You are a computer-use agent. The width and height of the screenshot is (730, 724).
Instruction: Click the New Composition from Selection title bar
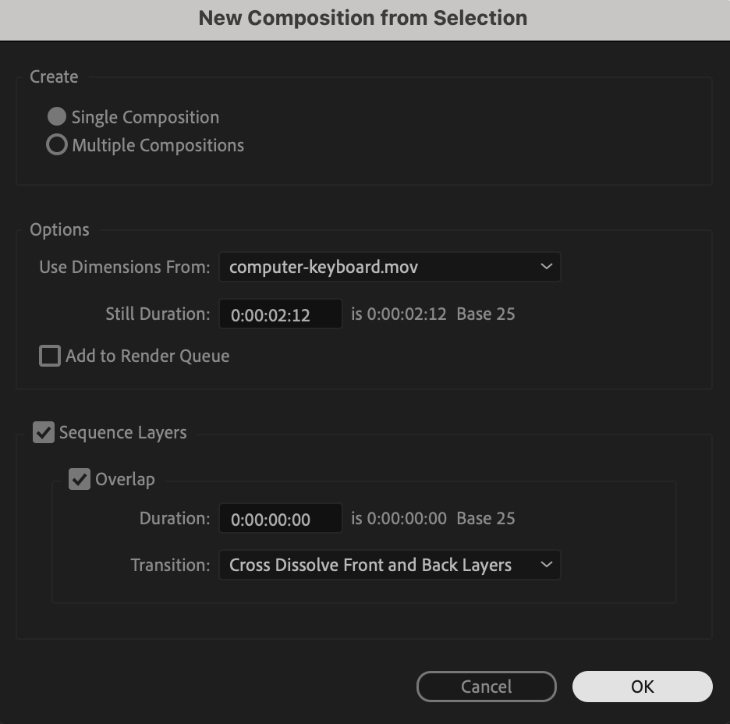pos(363,18)
